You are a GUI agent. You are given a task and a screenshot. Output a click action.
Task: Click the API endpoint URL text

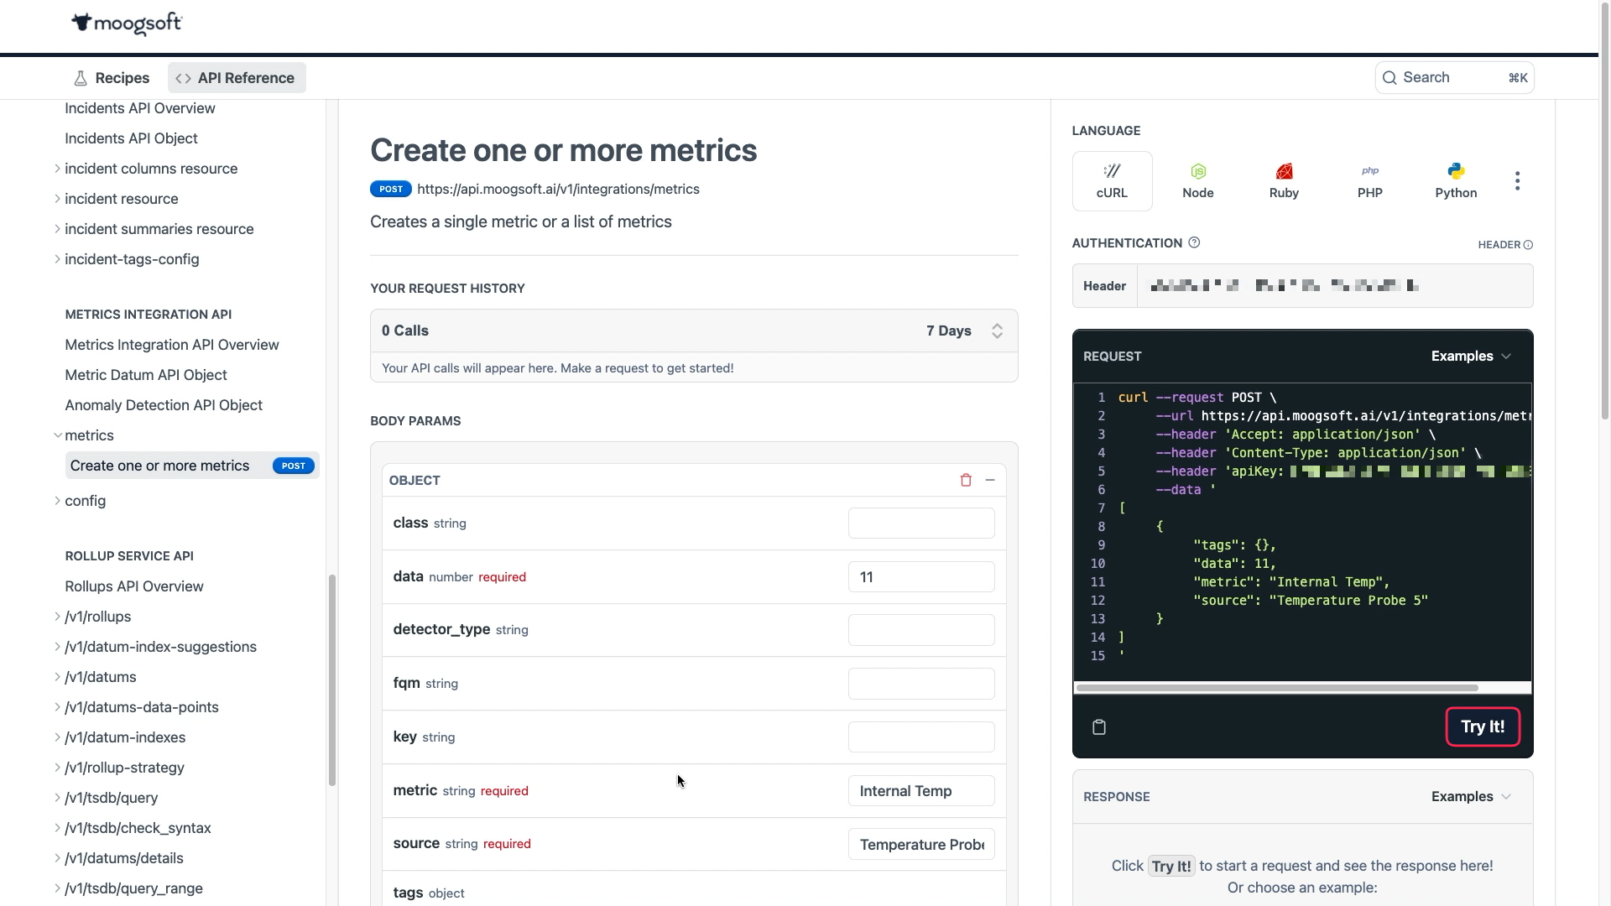pyautogui.click(x=558, y=190)
